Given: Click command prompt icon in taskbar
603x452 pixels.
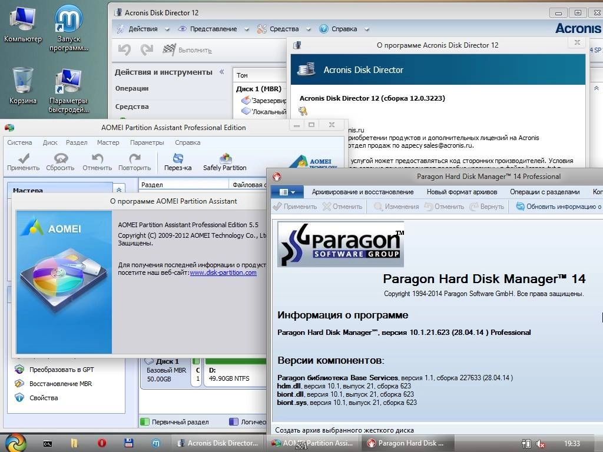Looking at the screenshot, I should [x=47, y=444].
